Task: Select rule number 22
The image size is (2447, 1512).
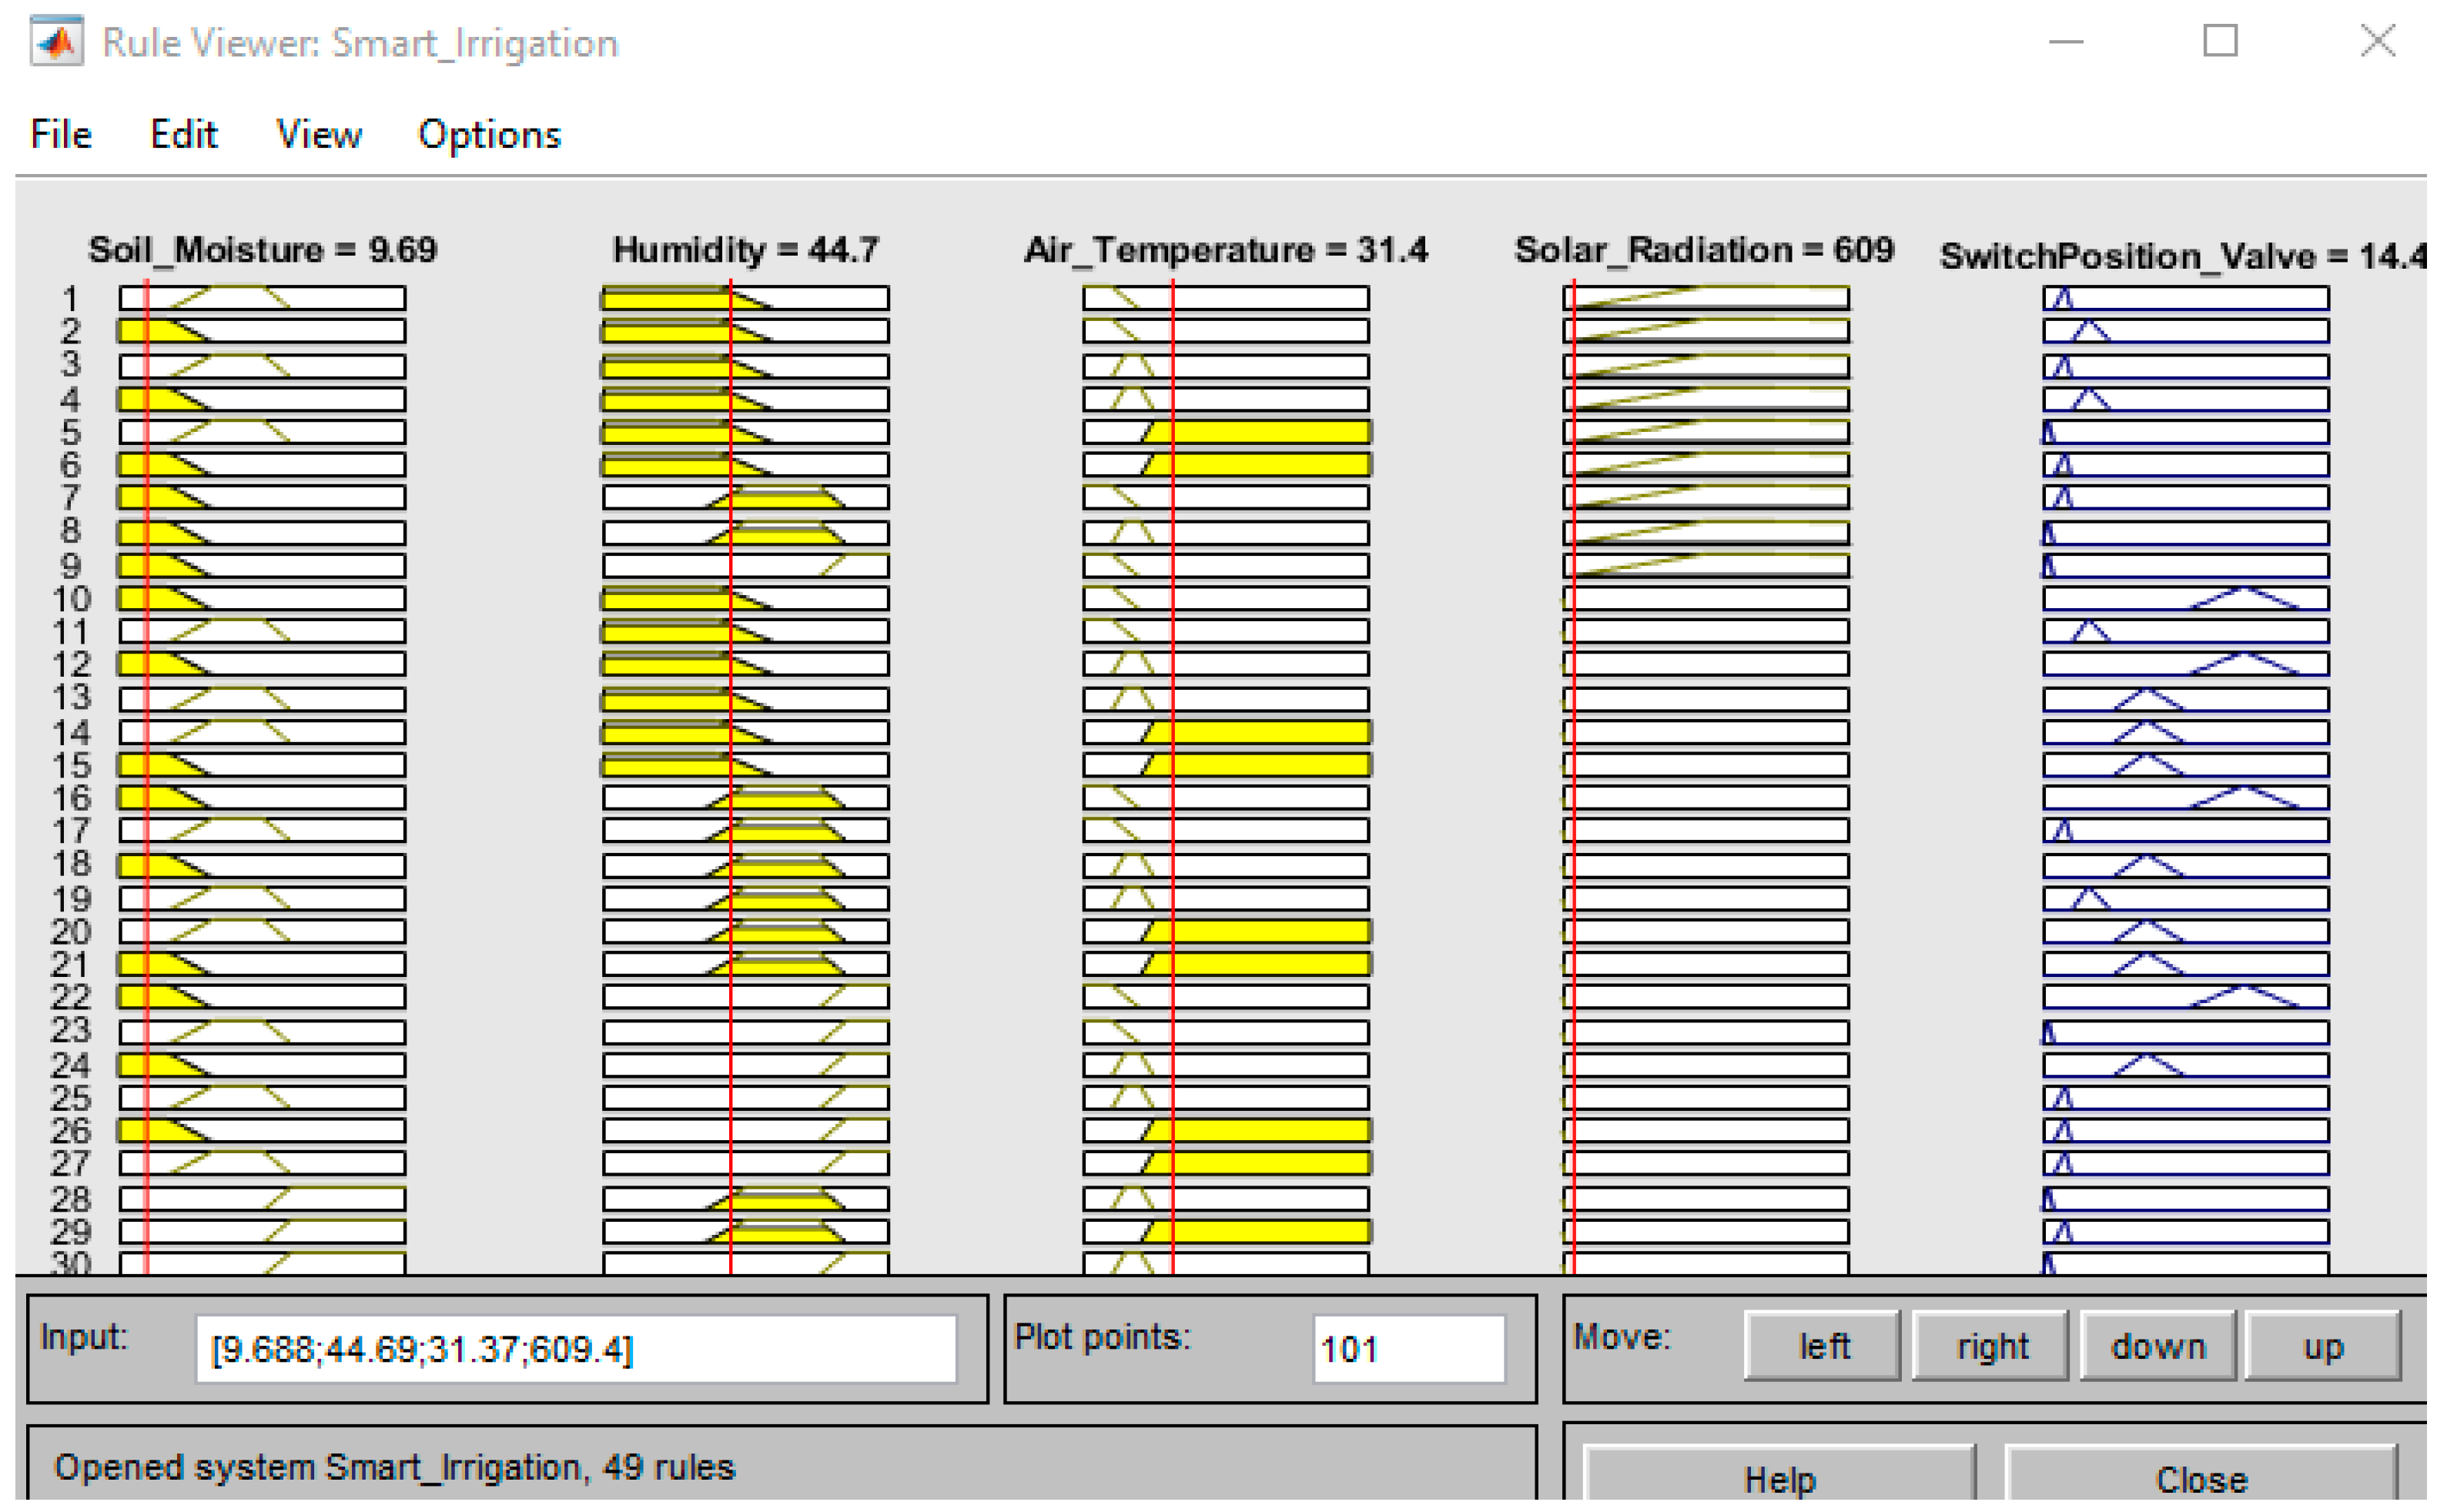Action: 71,997
